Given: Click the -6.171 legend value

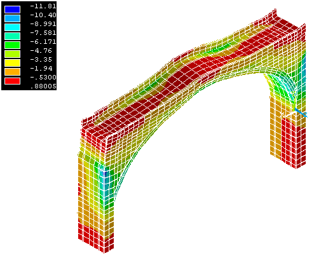Looking at the screenshot, I should [43, 42].
